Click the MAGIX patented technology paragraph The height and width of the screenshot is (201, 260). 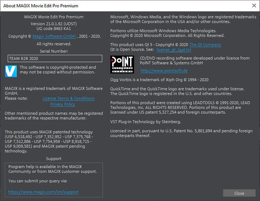pyautogui.click(x=49, y=141)
